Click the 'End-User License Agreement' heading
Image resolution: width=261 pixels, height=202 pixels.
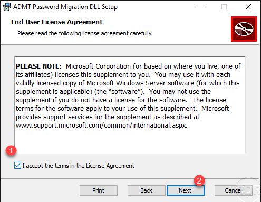[x=57, y=22]
